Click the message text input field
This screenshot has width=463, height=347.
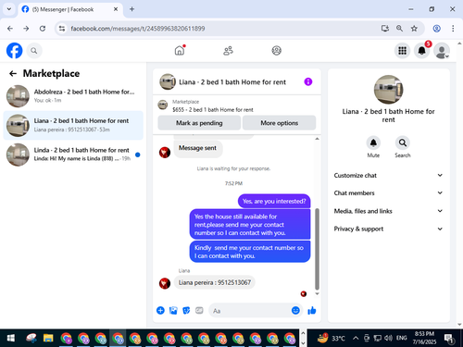point(251,311)
